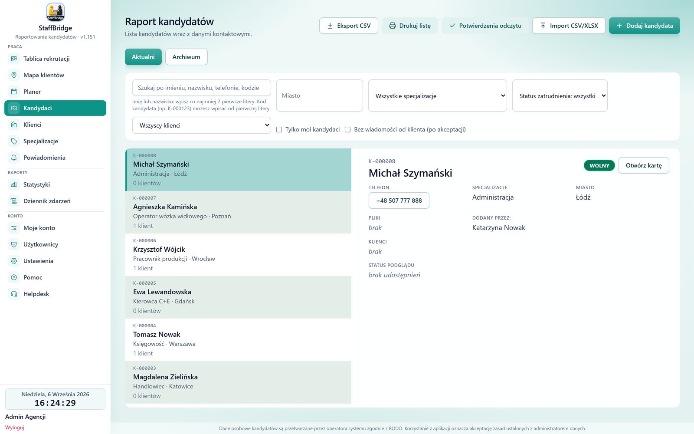Screen dimensions: 694x434
Task: Click the StaffBridge logo icon
Action: point(55,12)
